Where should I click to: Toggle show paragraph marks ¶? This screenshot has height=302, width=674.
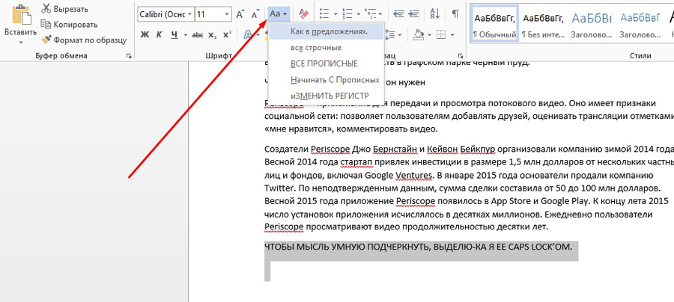(x=455, y=14)
